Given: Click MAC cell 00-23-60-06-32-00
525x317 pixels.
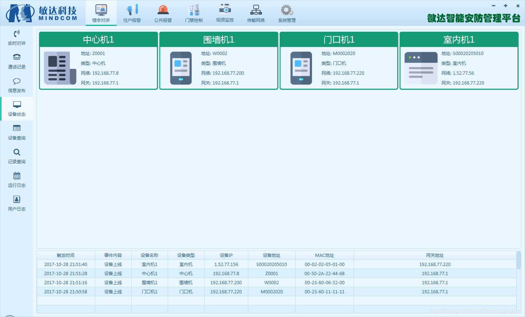Looking at the screenshot, I should [324, 282].
